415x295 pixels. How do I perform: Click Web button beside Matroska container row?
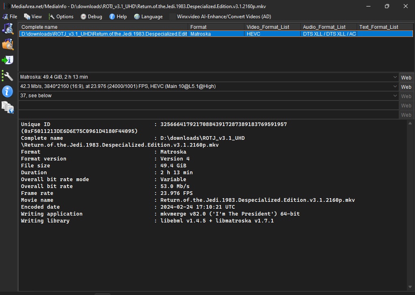406,77
